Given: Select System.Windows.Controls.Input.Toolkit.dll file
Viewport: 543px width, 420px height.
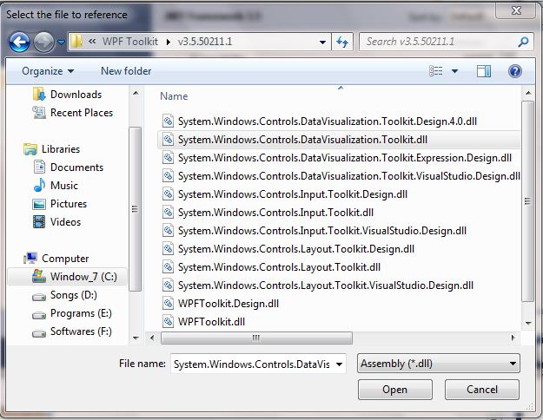Looking at the screenshot, I should [268, 213].
